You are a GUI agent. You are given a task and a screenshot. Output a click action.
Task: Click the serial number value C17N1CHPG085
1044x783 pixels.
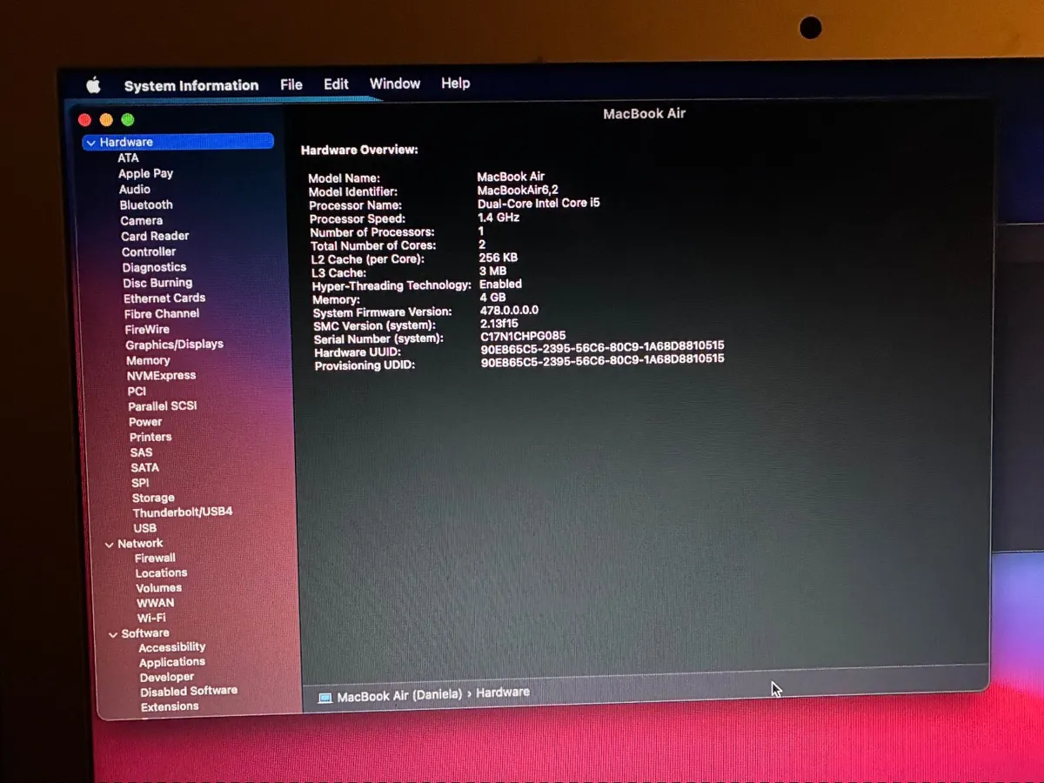pos(523,336)
